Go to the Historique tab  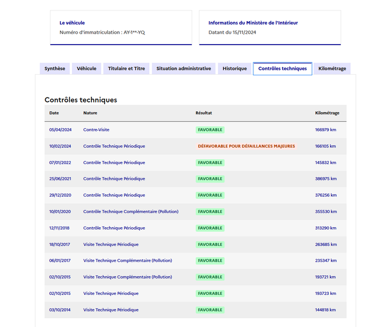[235, 69]
